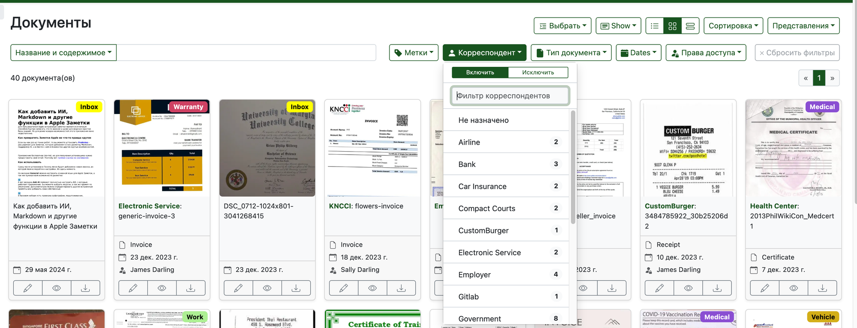The image size is (857, 328).
Task: Click the main document search text field
Action: point(246,53)
